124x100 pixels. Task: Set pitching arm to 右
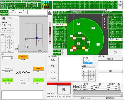tap(8, 31)
